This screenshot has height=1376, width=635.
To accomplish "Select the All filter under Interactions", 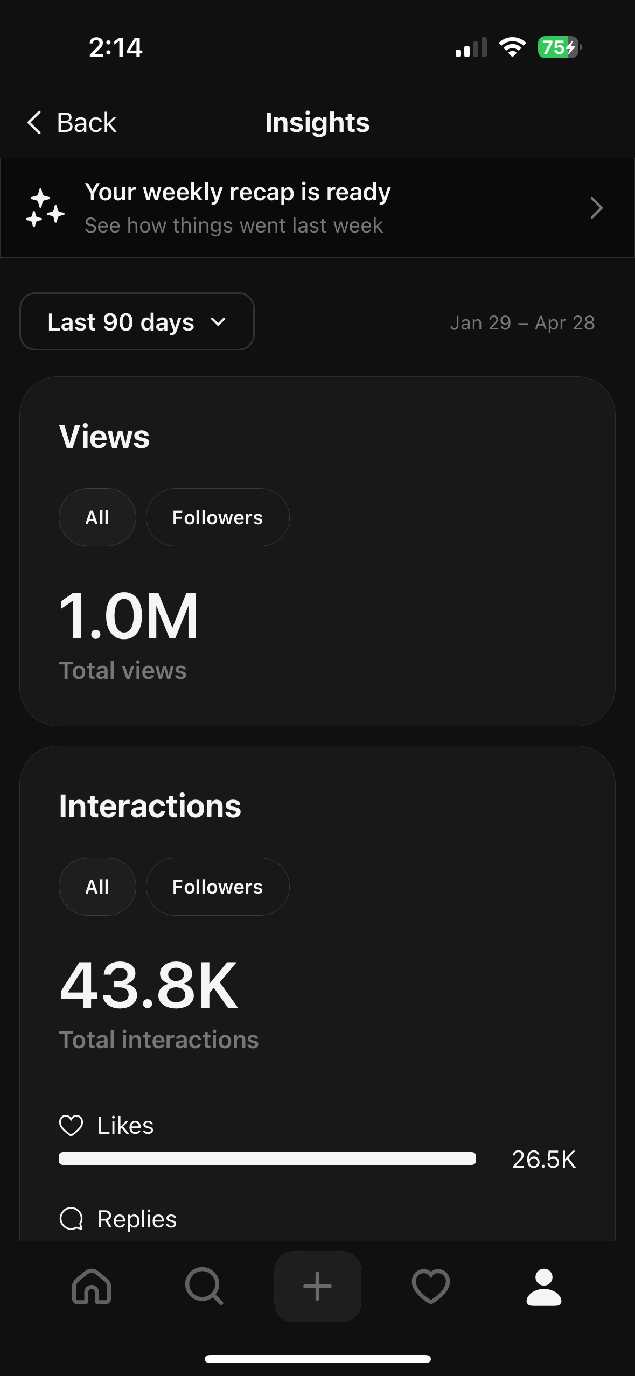I will [x=97, y=887].
